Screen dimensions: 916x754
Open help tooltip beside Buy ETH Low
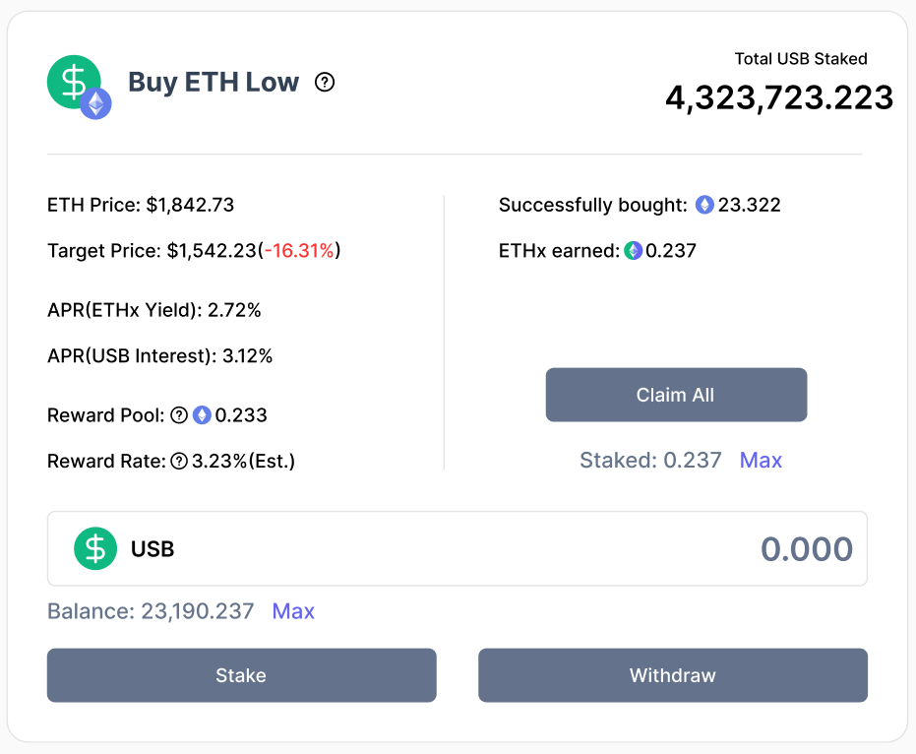point(325,83)
